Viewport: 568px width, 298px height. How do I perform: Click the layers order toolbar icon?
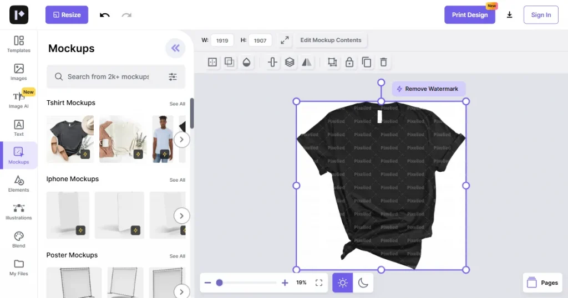pos(290,62)
